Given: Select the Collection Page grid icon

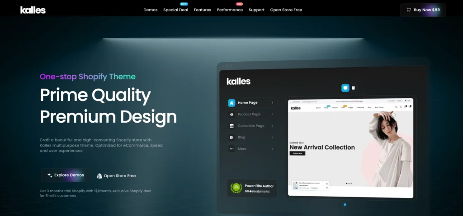Looking at the screenshot, I should coord(231,126).
